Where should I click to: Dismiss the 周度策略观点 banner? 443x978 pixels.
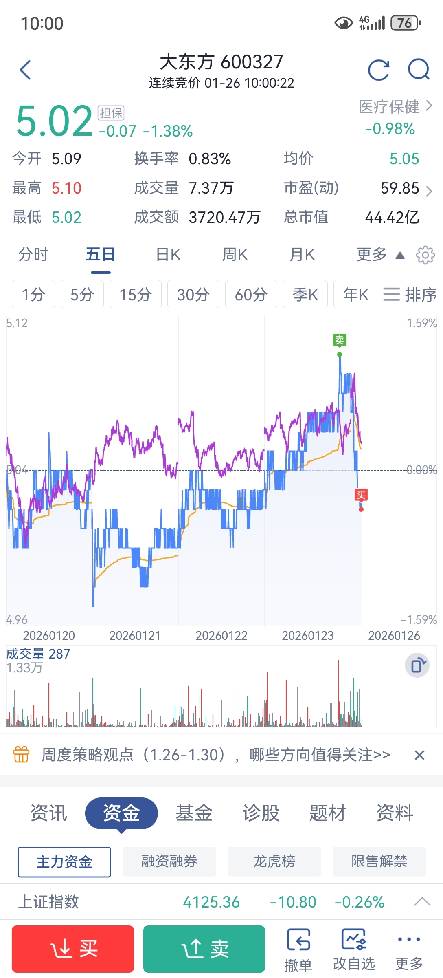419,755
